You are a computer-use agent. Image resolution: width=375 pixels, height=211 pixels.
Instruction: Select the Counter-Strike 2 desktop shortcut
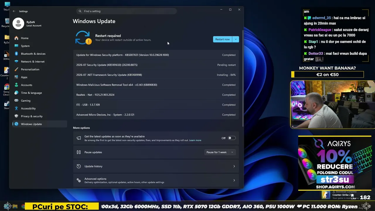coord(6,73)
